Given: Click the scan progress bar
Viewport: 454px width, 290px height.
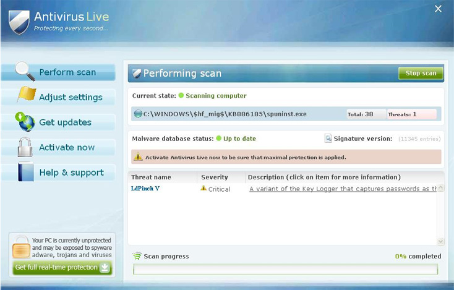Looking at the screenshot, I should coord(285,270).
